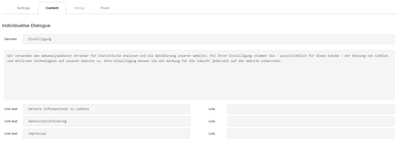This screenshot has width=399, height=143.
Task: Click the Individualise Dialogue heading
Action: pyautogui.click(x=26, y=26)
